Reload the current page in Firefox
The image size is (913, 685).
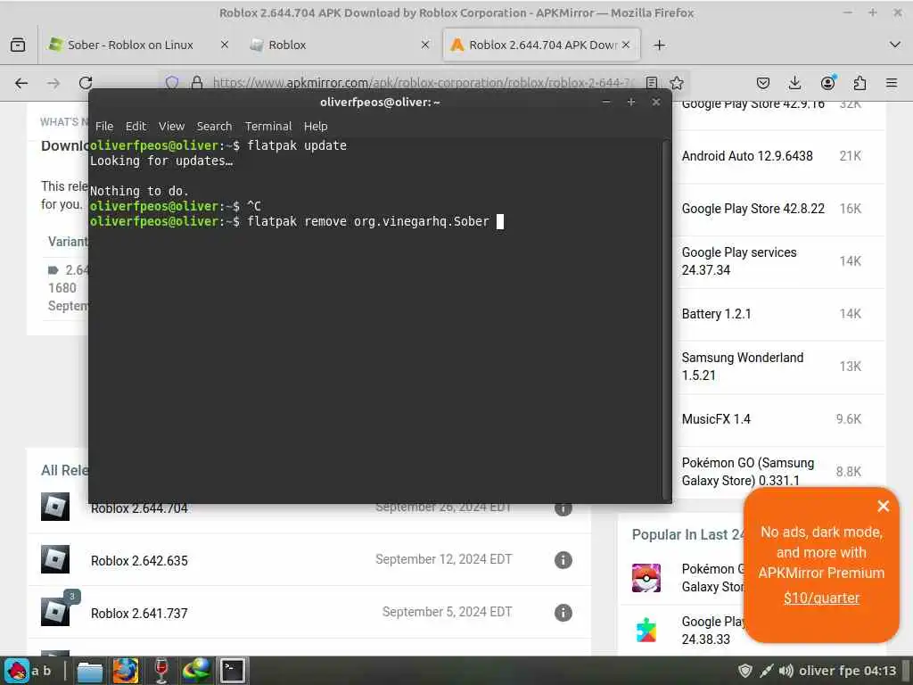point(86,83)
